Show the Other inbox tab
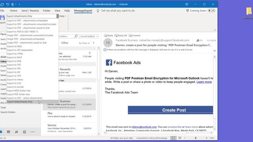The width and height of the screenshot is (253, 142). click(65, 43)
